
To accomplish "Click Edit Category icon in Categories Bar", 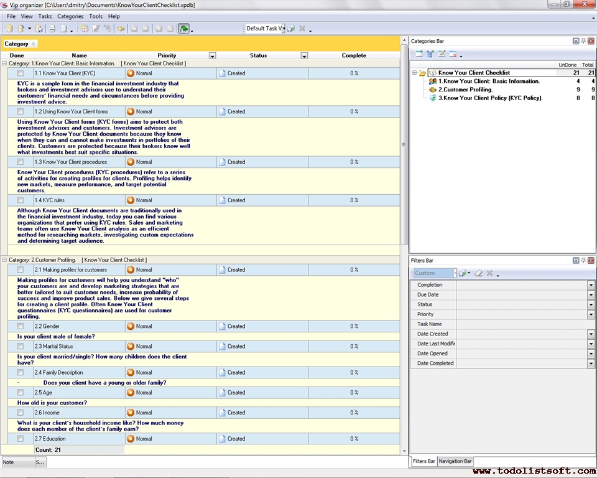I will (442, 54).
